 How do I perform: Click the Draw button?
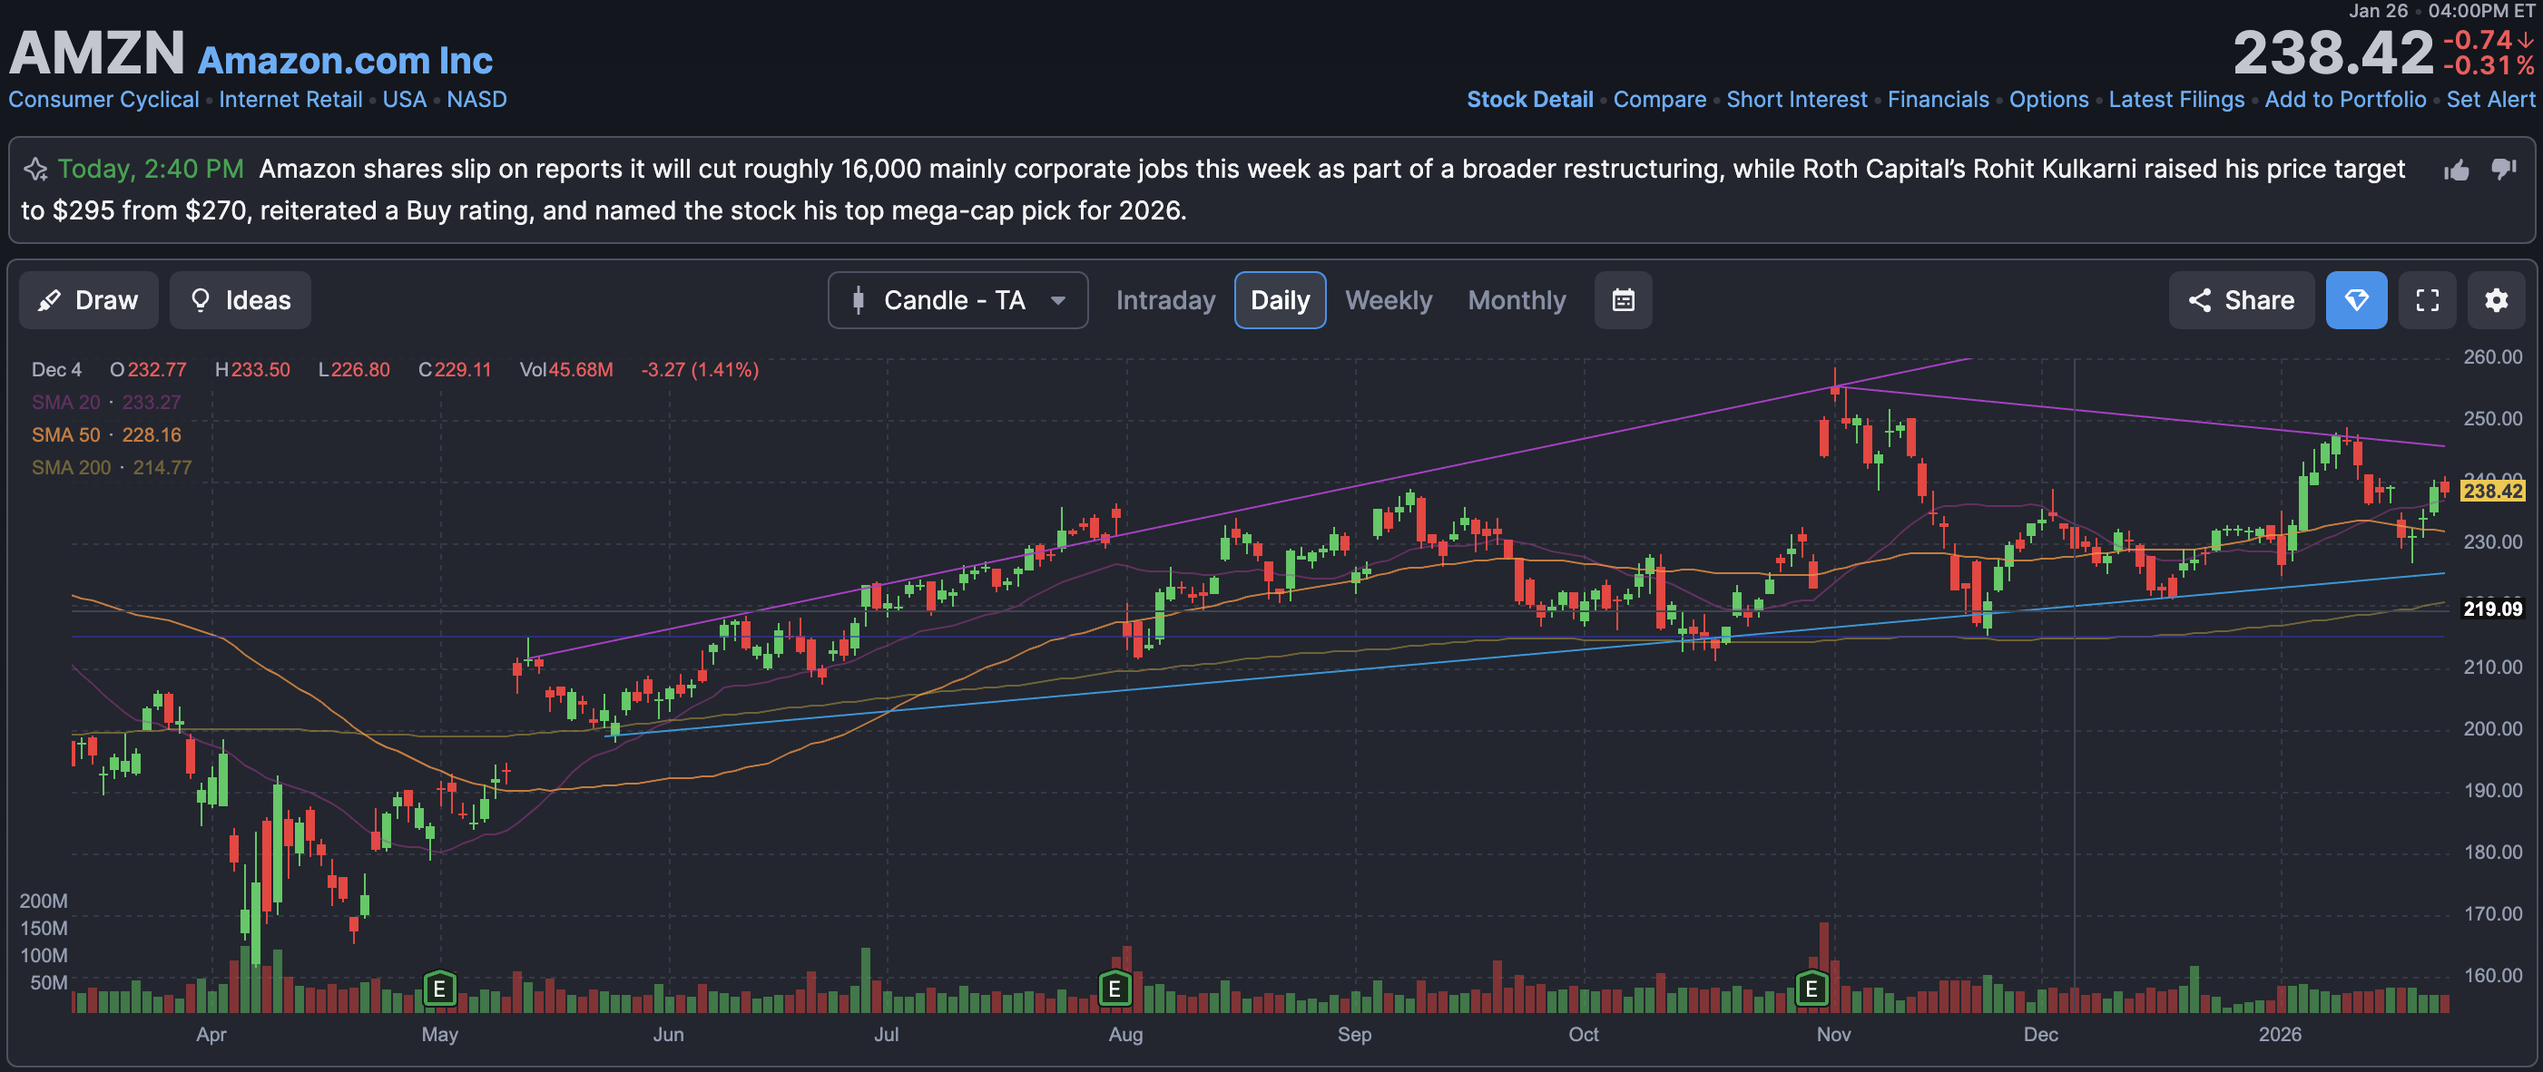click(x=89, y=300)
